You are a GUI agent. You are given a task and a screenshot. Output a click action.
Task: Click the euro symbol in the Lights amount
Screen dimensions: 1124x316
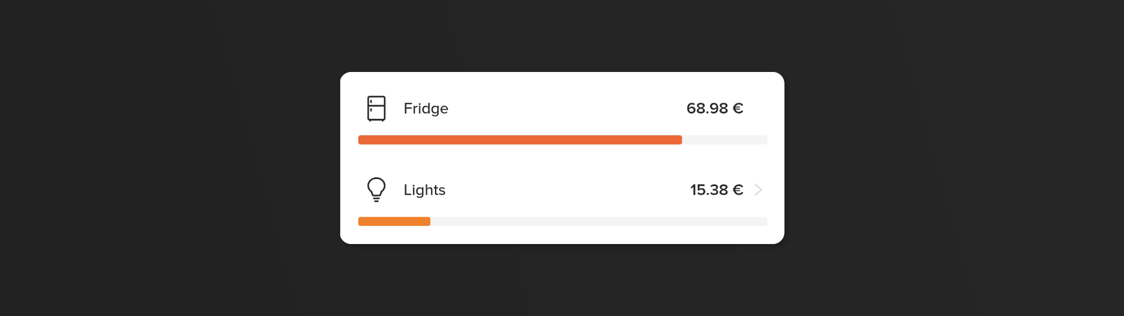pos(738,190)
